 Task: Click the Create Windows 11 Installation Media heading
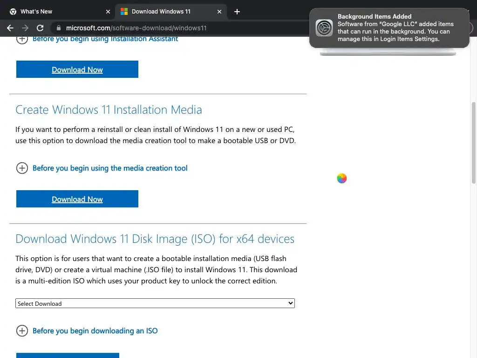[x=109, y=110]
